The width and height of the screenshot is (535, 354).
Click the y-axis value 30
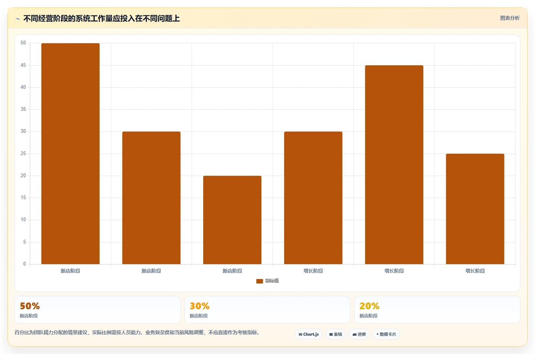point(23,131)
